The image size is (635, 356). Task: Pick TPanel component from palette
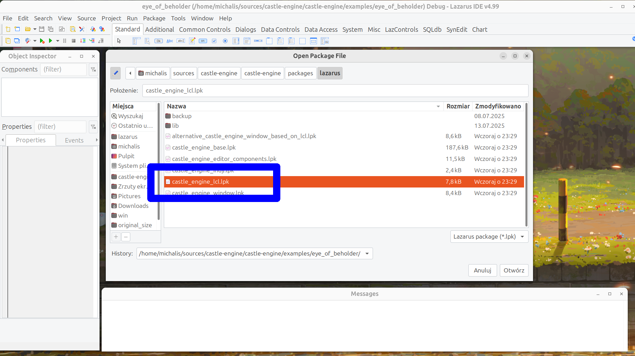(x=302, y=41)
